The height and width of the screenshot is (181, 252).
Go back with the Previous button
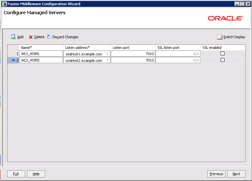(x=216, y=174)
